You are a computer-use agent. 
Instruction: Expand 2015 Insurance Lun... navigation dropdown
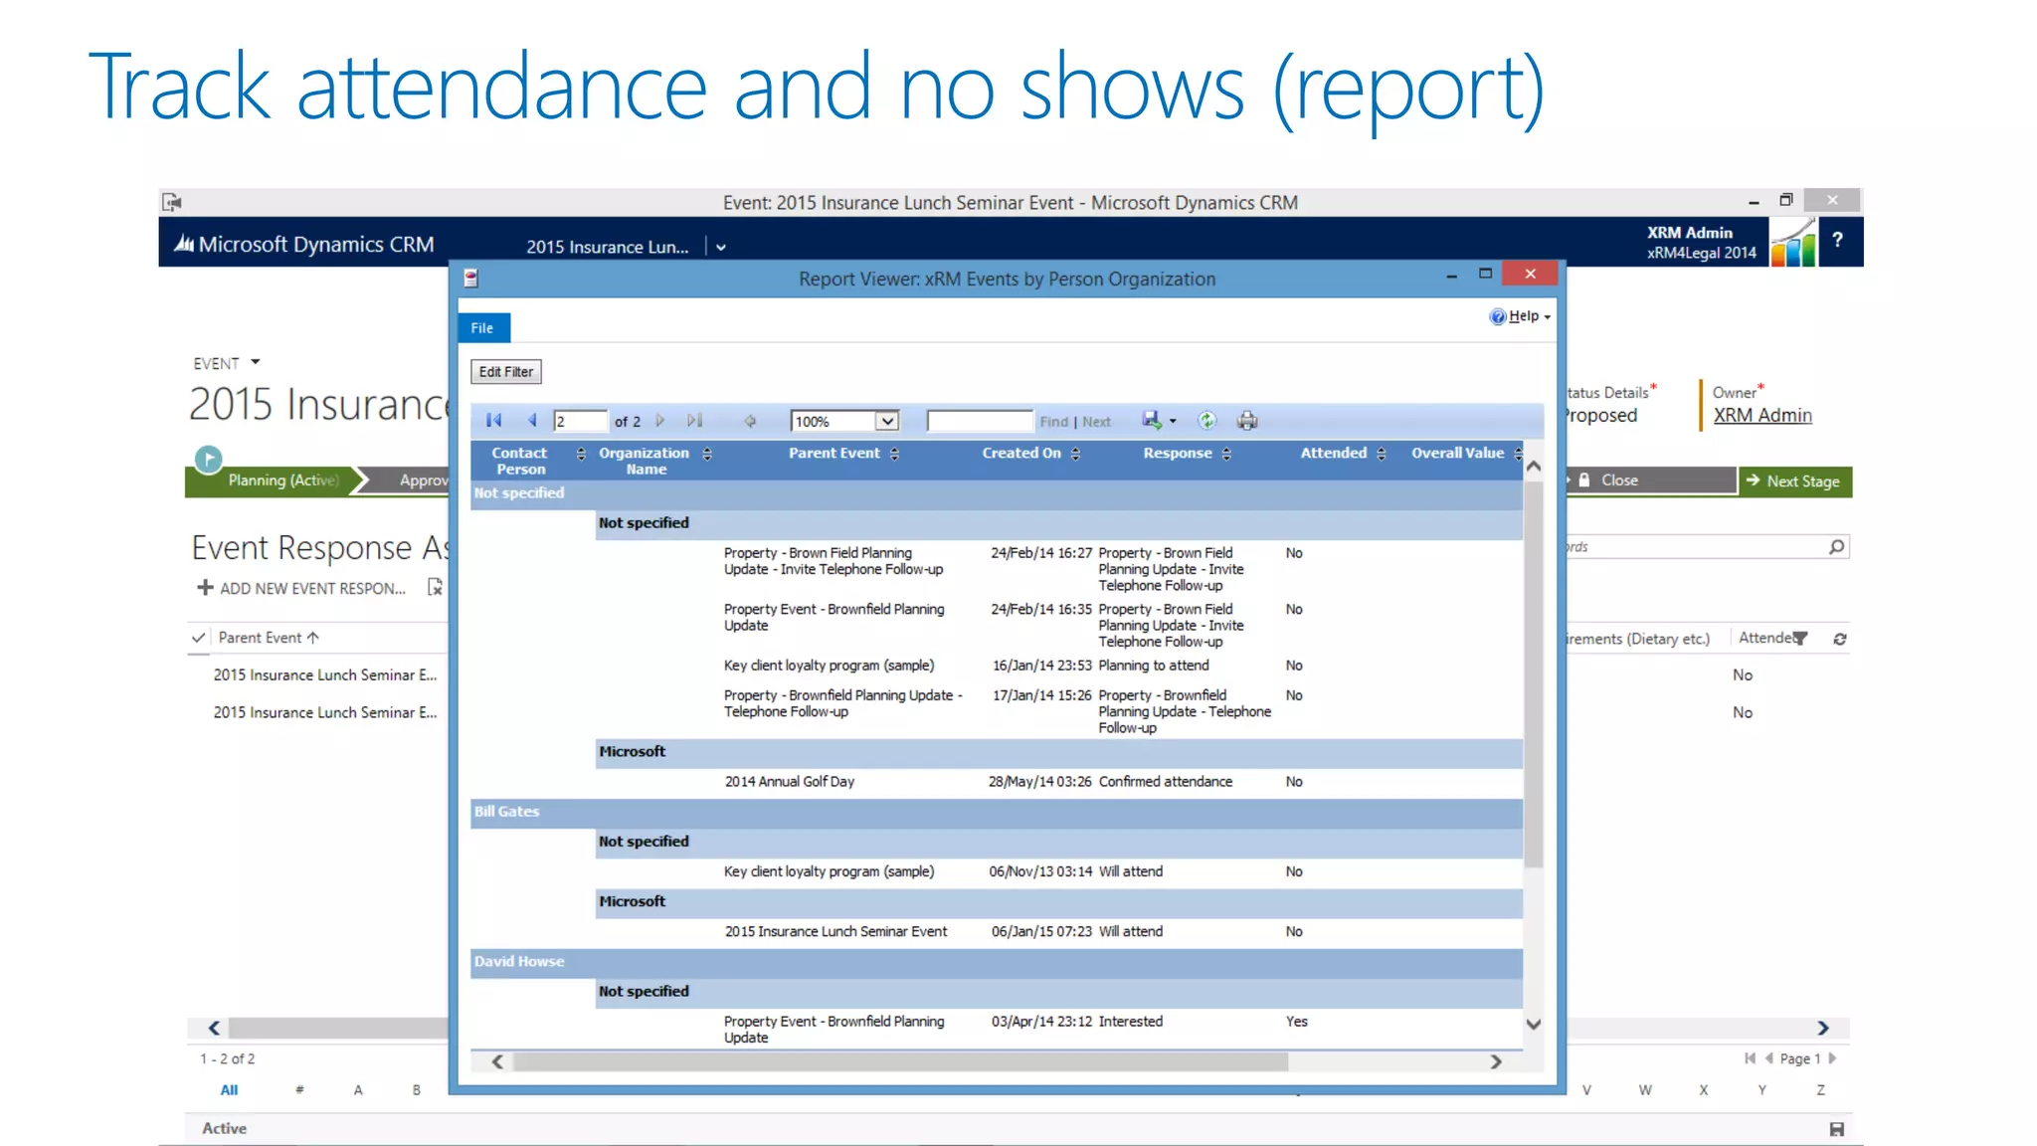coord(721,247)
